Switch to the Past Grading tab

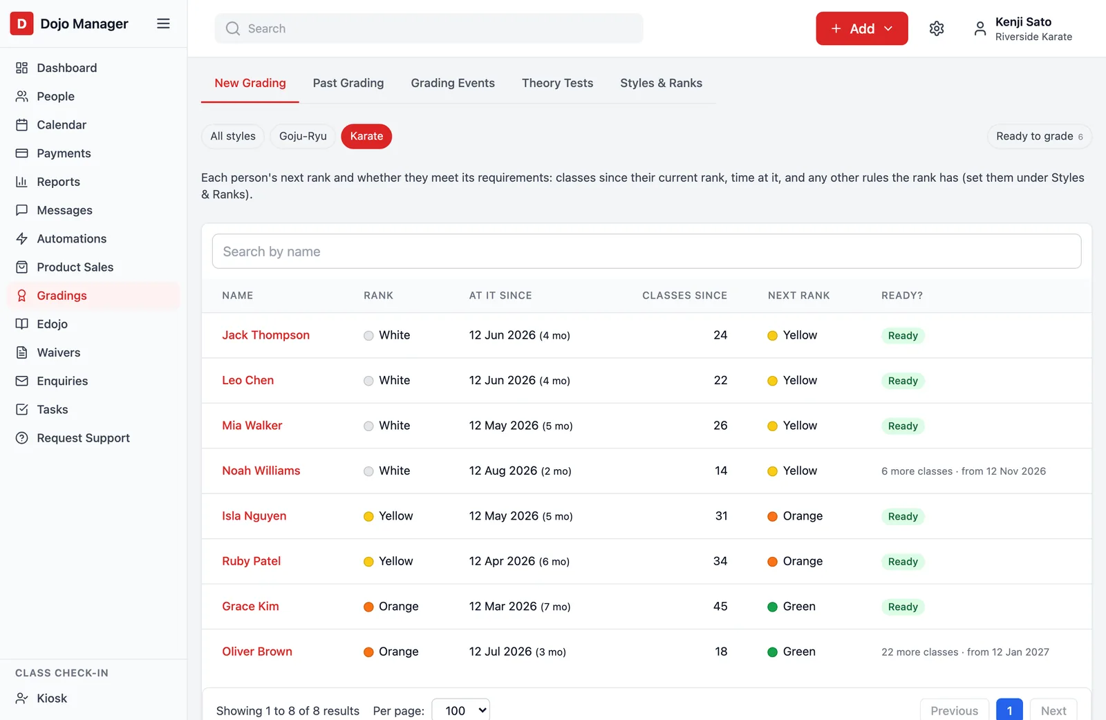coord(348,83)
